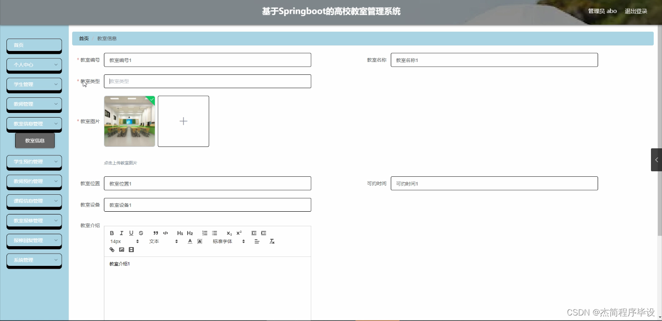Apply bold formatting in the editor
Viewport: 662px width, 321px height.
coord(113,233)
